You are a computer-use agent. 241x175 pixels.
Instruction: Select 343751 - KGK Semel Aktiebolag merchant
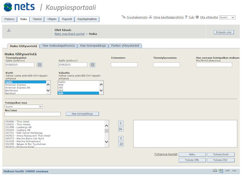click(x=54, y=133)
